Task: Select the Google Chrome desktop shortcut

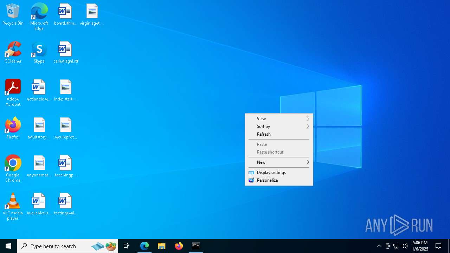Action: [x=13, y=169]
